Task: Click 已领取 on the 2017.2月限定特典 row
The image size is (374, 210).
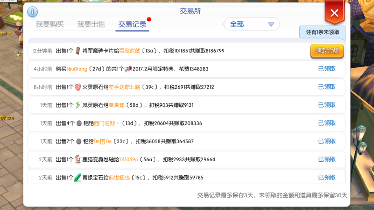Action: tap(327, 69)
